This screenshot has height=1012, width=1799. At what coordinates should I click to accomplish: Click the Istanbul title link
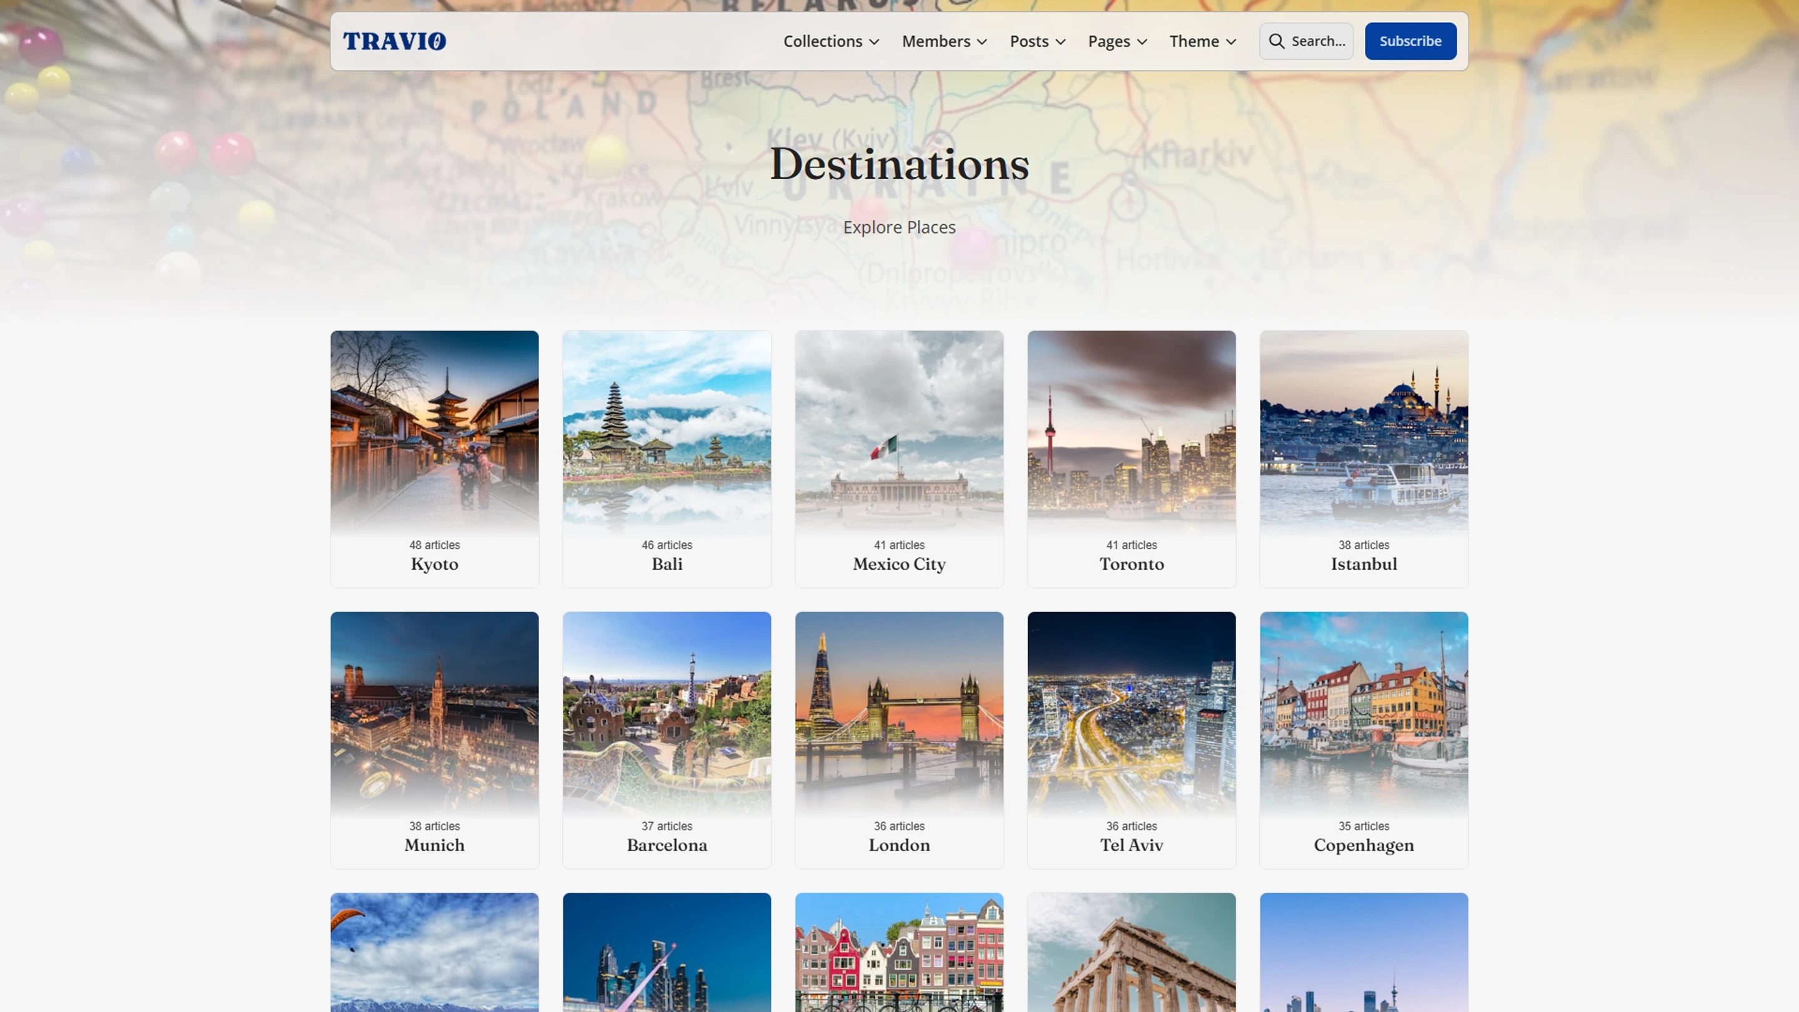pyautogui.click(x=1364, y=564)
